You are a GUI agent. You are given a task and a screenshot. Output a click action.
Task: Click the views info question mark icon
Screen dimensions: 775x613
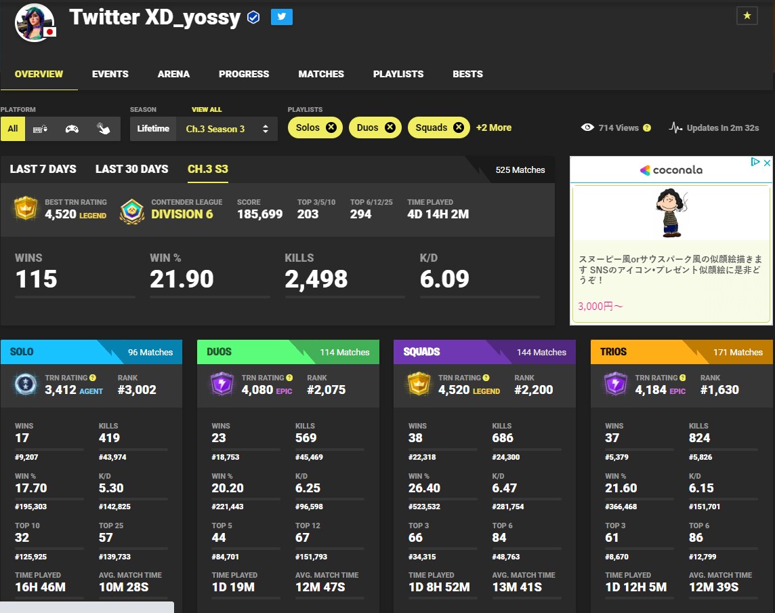pyautogui.click(x=647, y=127)
